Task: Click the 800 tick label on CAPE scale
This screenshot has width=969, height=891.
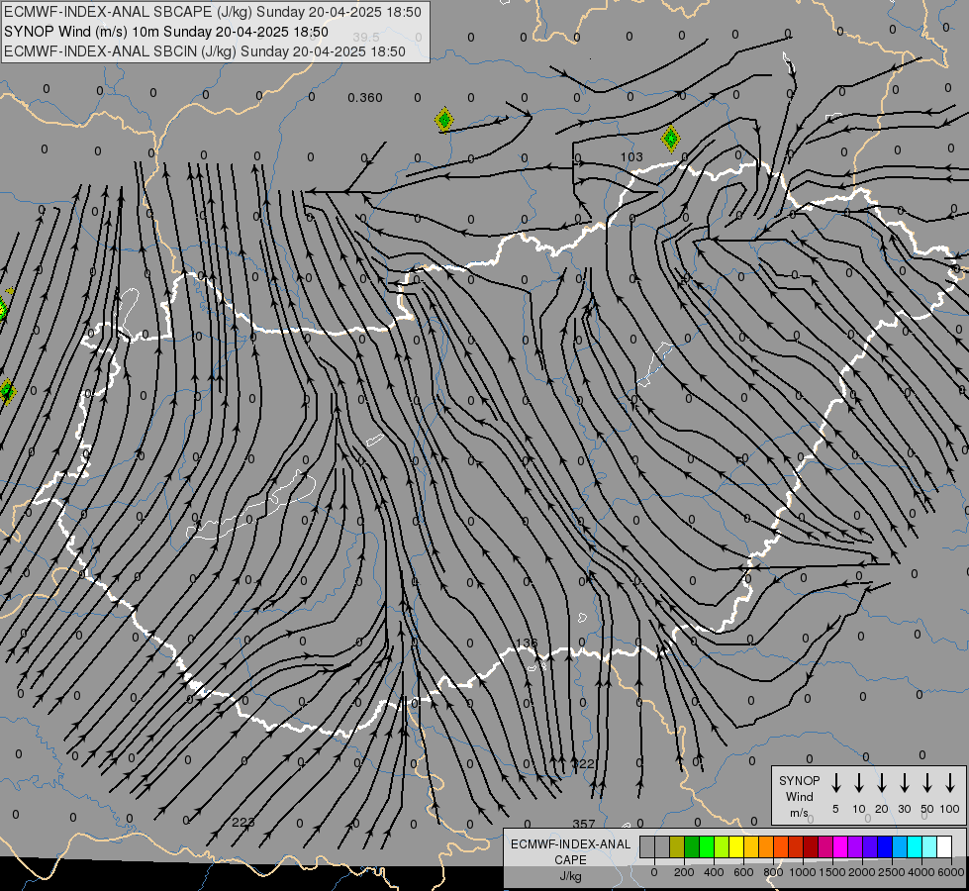Action: click(x=773, y=872)
